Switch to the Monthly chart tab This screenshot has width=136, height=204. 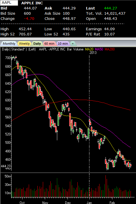click(9, 44)
